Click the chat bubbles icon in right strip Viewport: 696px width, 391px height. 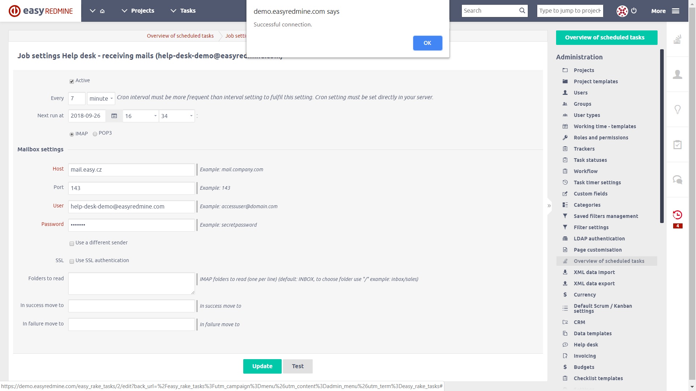pos(678,180)
